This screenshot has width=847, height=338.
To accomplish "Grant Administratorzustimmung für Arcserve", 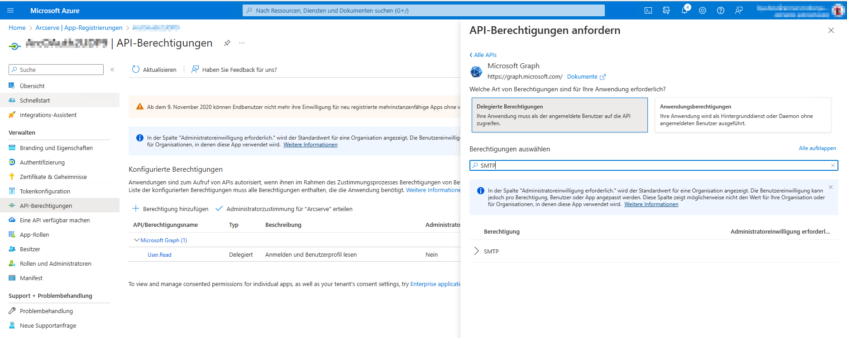I will [x=284, y=209].
